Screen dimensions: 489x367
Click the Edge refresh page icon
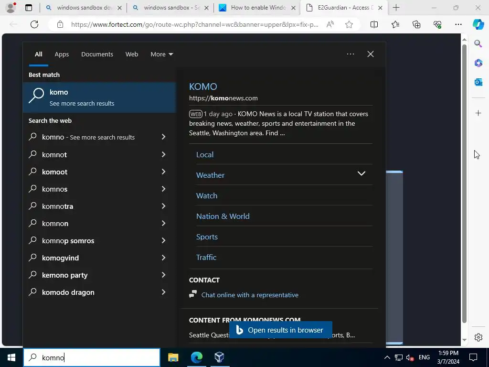[34, 24]
